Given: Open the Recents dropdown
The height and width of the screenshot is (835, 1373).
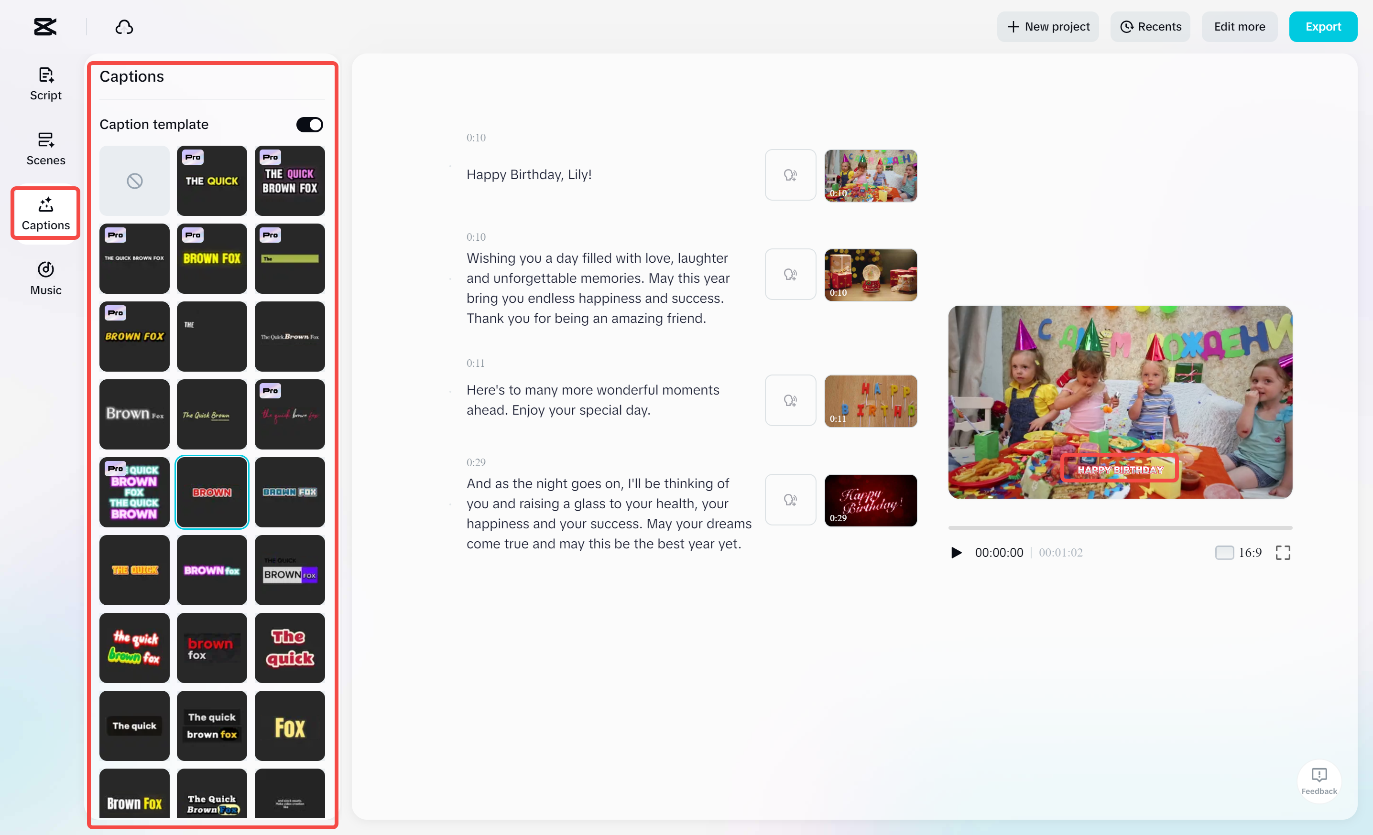Looking at the screenshot, I should click(1150, 26).
